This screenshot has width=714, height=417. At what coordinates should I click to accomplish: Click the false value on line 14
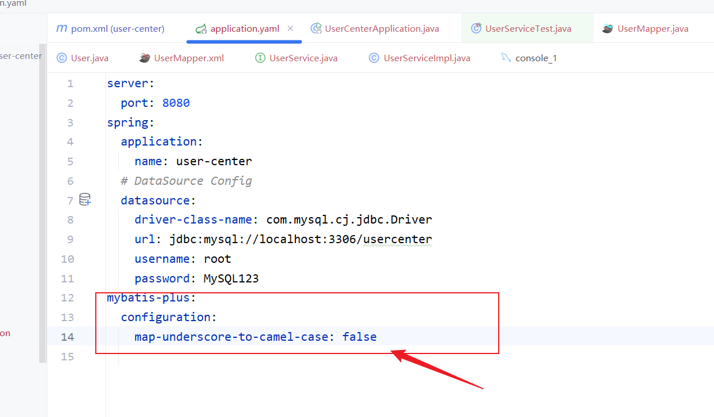pyautogui.click(x=359, y=336)
